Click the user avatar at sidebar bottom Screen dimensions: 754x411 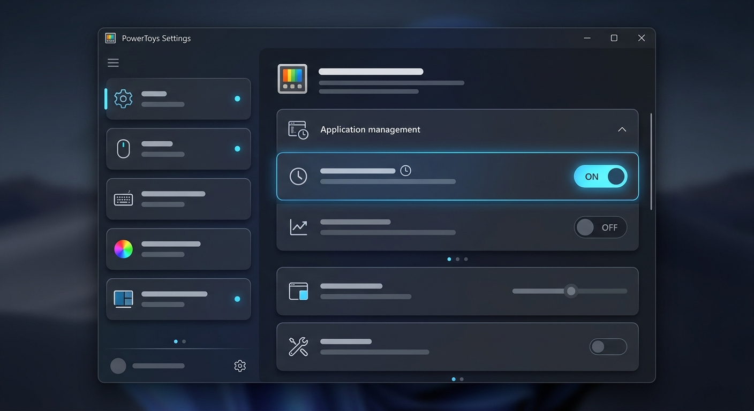tap(118, 366)
